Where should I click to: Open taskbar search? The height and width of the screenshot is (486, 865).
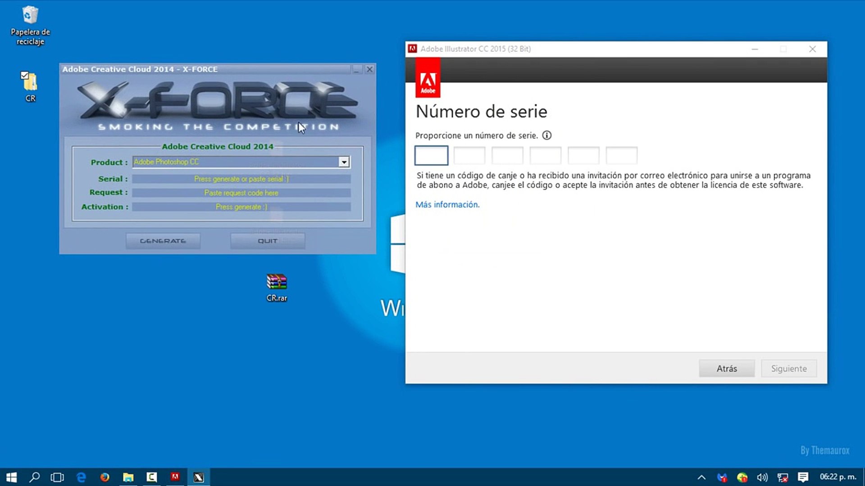click(x=34, y=477)
